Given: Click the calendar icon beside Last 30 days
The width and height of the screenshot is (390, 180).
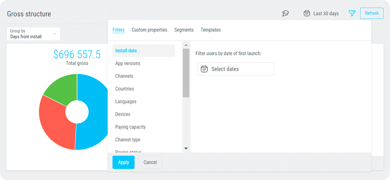Looking at the screenshot, I should 307,14.
